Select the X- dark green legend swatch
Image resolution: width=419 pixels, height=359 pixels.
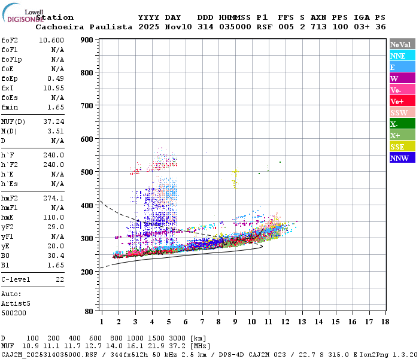[402, 124]
